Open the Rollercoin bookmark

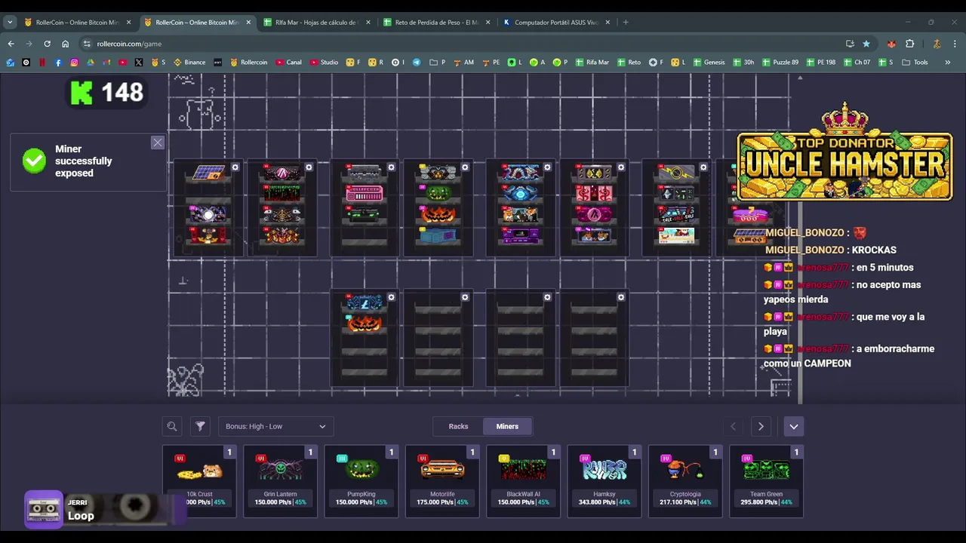point(248,63)
